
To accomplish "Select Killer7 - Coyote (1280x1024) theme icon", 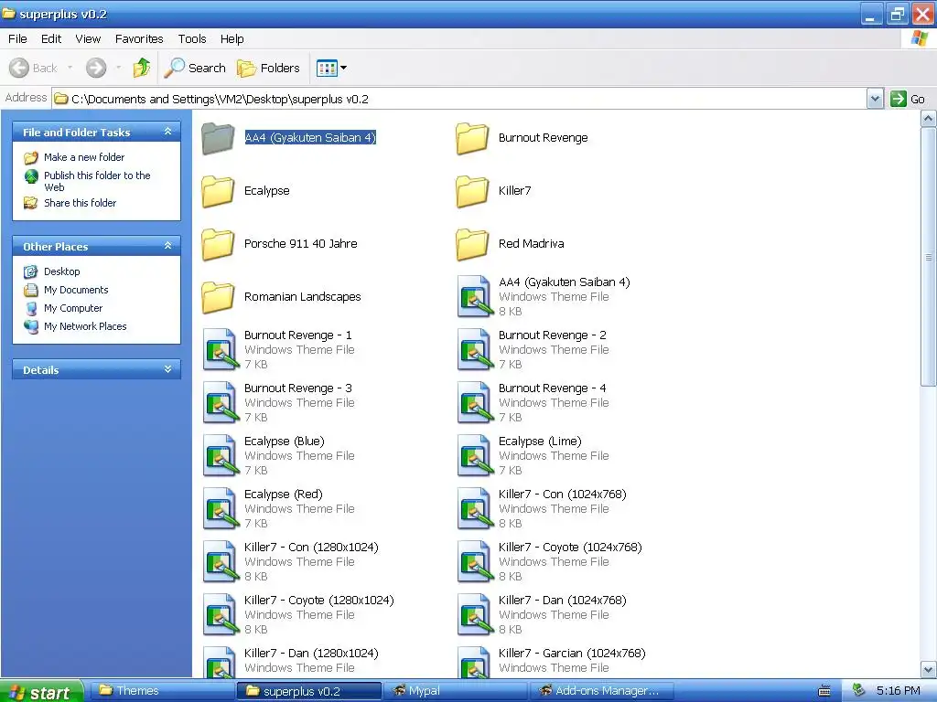I will (221, 614).
